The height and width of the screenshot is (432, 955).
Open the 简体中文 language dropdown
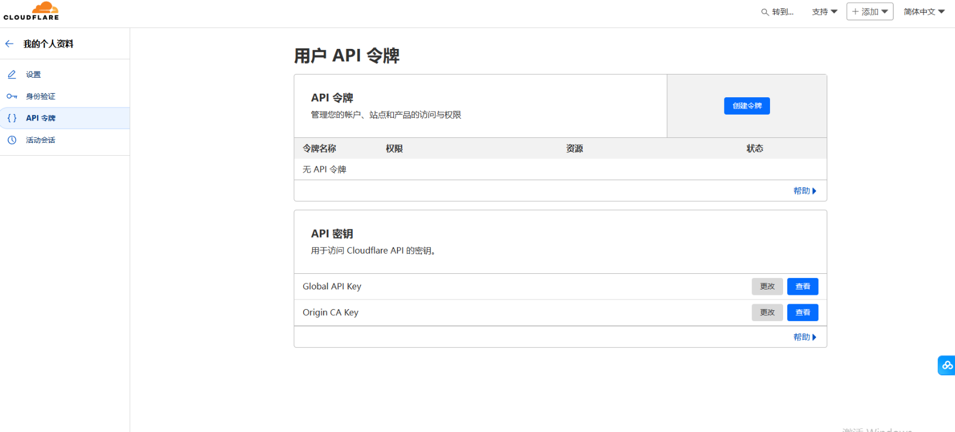click(x=924, y=12)
